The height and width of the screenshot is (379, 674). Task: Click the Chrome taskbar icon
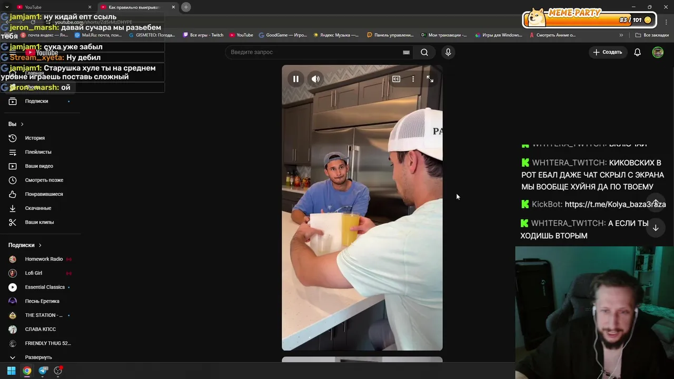click(x=27, y=371)
